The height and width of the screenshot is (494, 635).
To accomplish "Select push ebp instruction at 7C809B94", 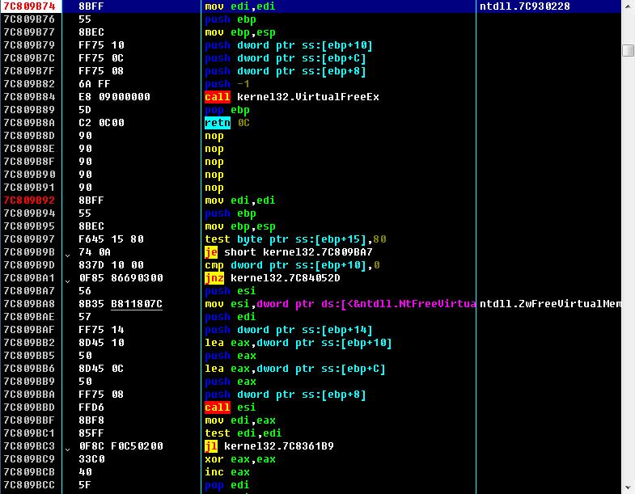I will coord(230,213).
